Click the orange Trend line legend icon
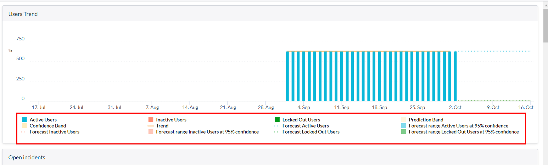This screenshot has height=165, width=548. (150, 126)
